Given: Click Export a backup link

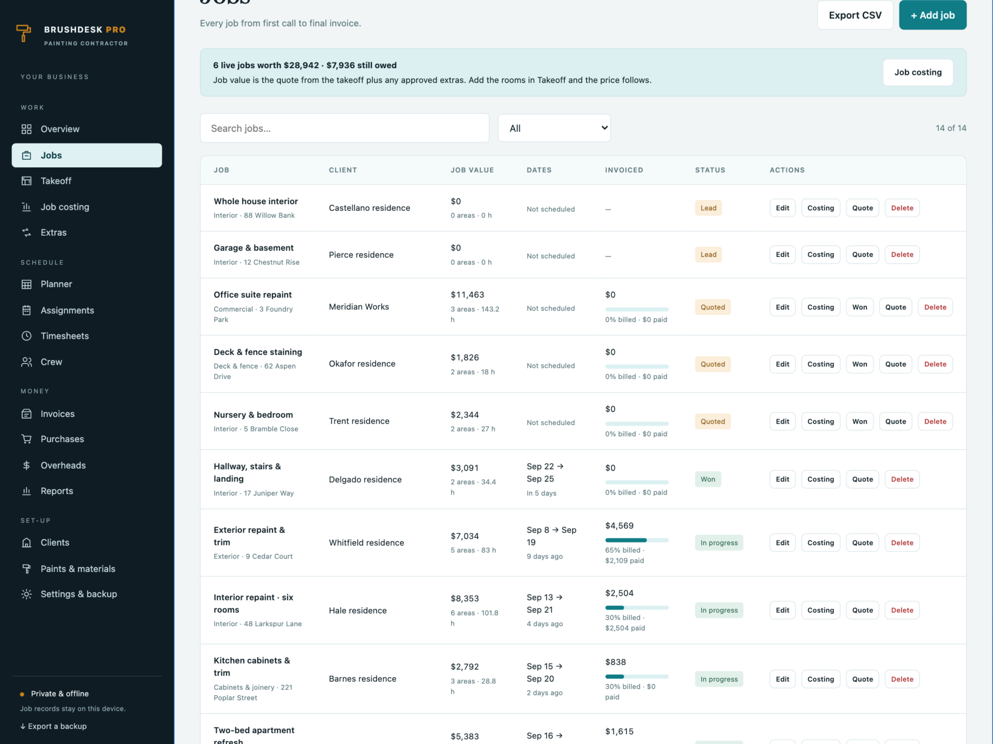Looking at the screenshot, I should (53, 726).
